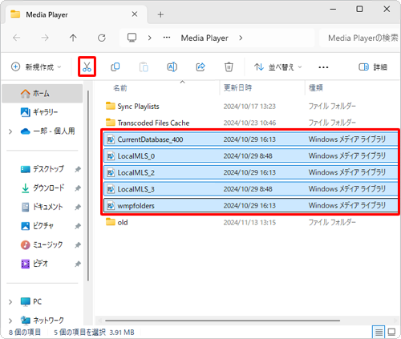
Task: Expand the chevron after the PC icon
Action: click(x=150, y=38)
